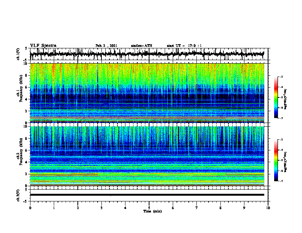The width and height of the screenshot is (302, 233).
Task: Click time axis tick label "5"
Action: tap(149, 208)
